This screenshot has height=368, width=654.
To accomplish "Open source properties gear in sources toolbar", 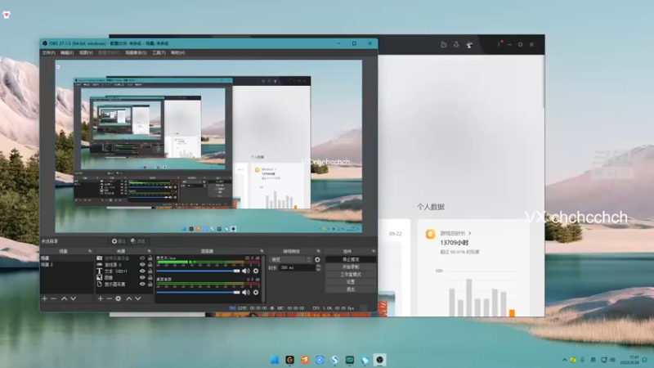I will [119, 298].
